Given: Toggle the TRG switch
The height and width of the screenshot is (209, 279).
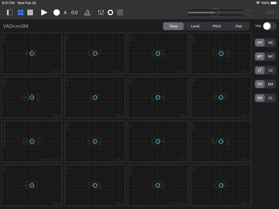Looking at the screenshot, I should pos(270,26).
